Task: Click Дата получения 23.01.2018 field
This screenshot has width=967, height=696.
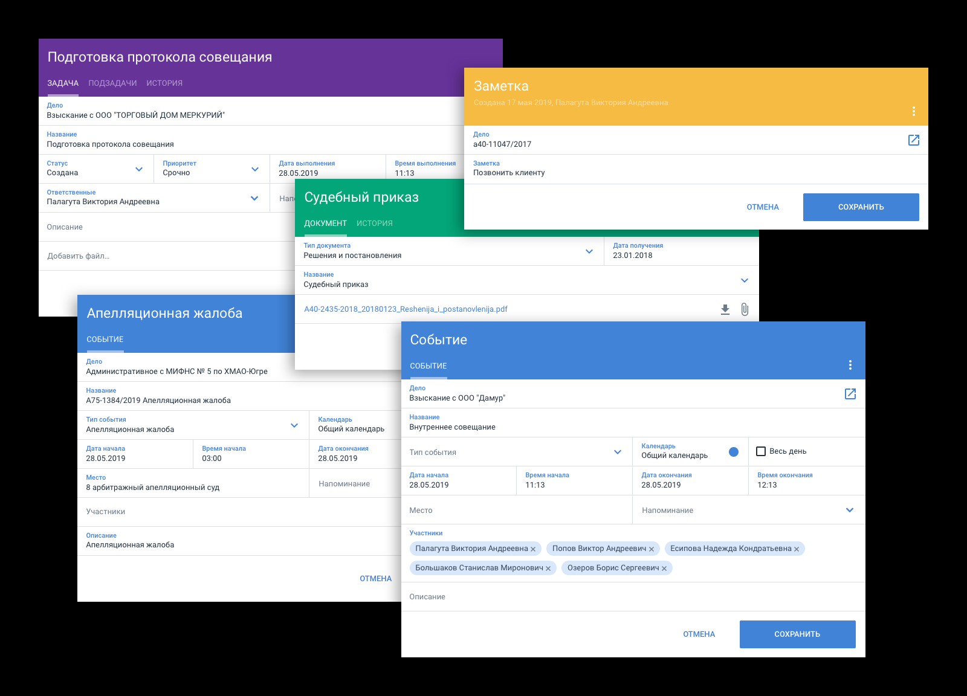Action: 682,251
